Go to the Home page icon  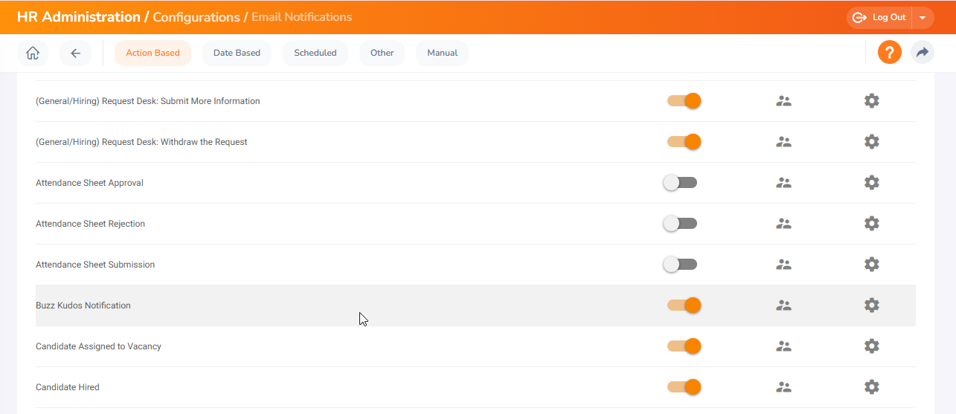click(x=32, y=53)
